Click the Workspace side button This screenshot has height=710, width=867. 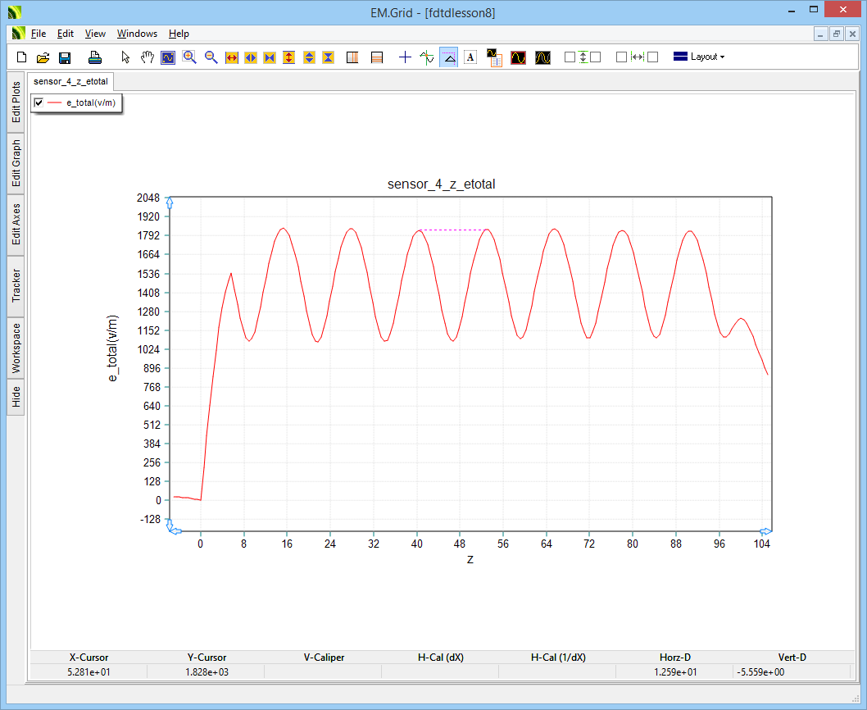click(16, 348)
